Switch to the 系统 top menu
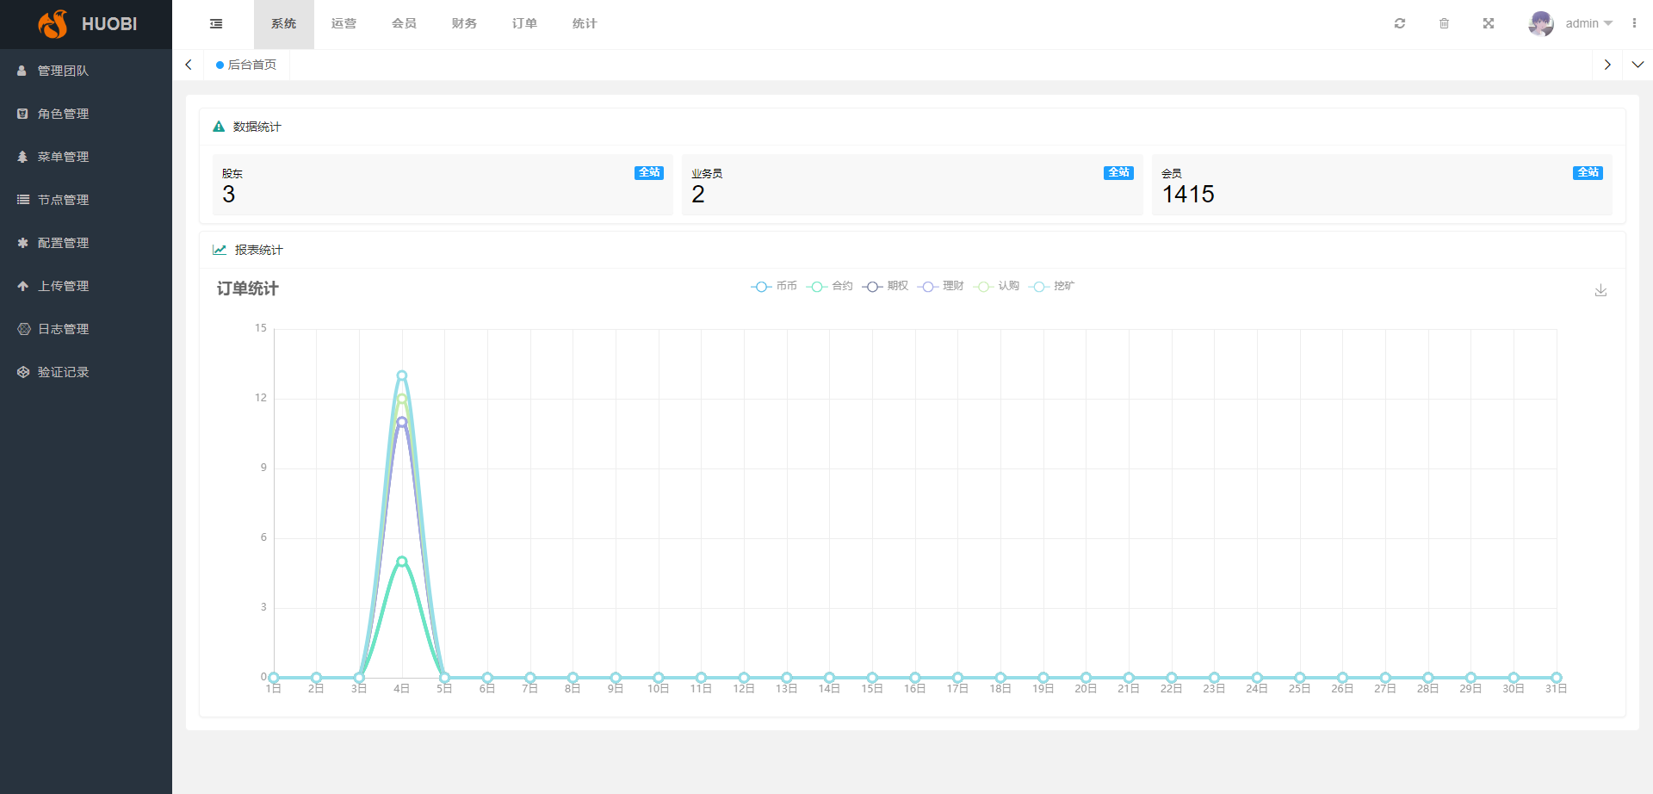This screenshot has height=794, width=1653. 284,24
